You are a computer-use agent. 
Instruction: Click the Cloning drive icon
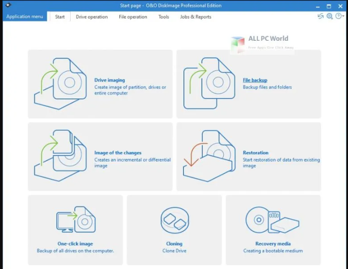(174, 220)
